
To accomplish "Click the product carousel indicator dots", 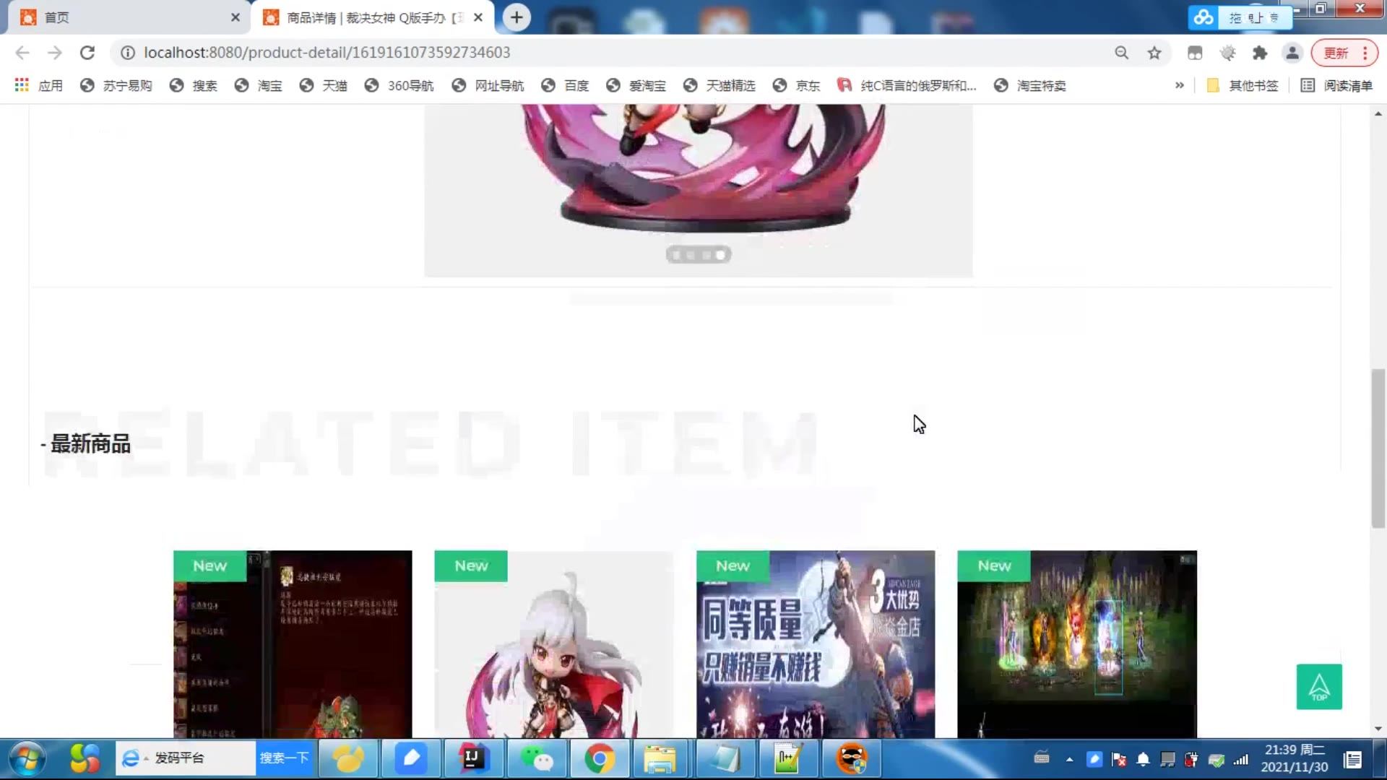I will tap(699, 255).
